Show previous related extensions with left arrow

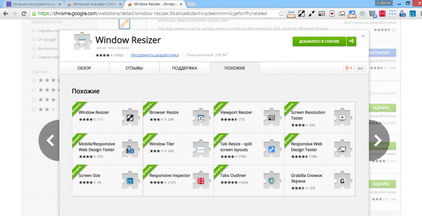[49, 140]
